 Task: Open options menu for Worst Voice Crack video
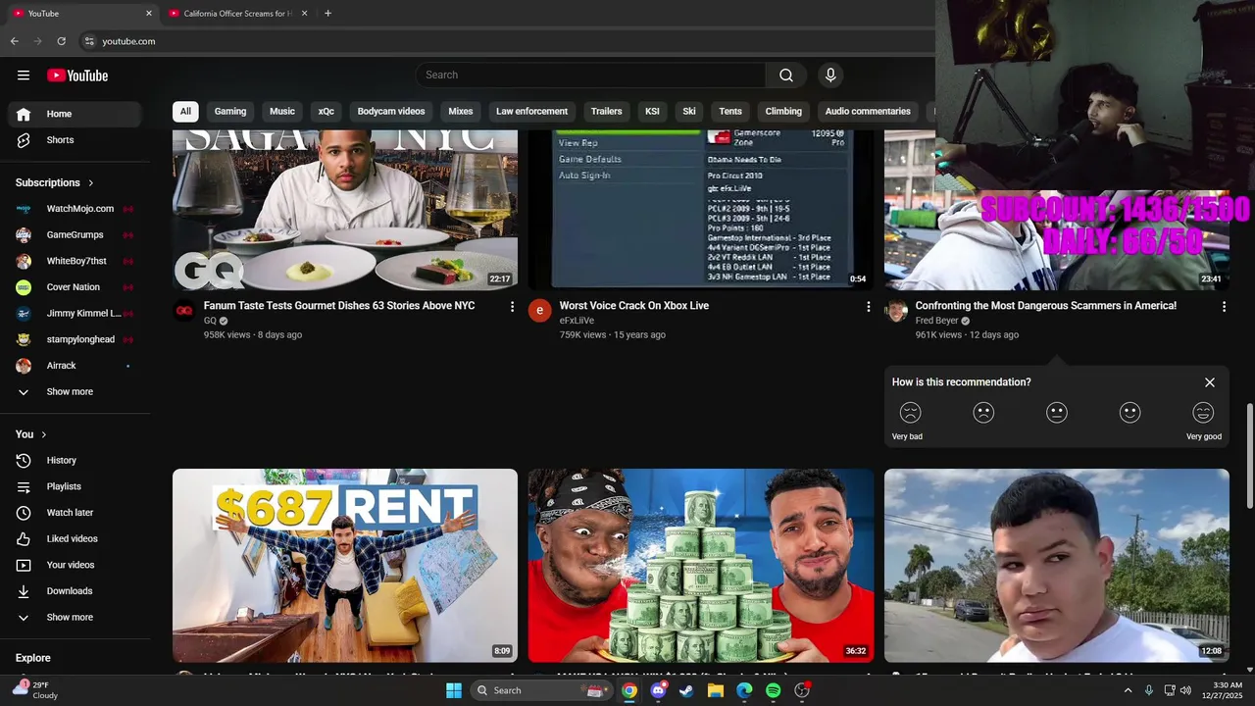point(868,307)
